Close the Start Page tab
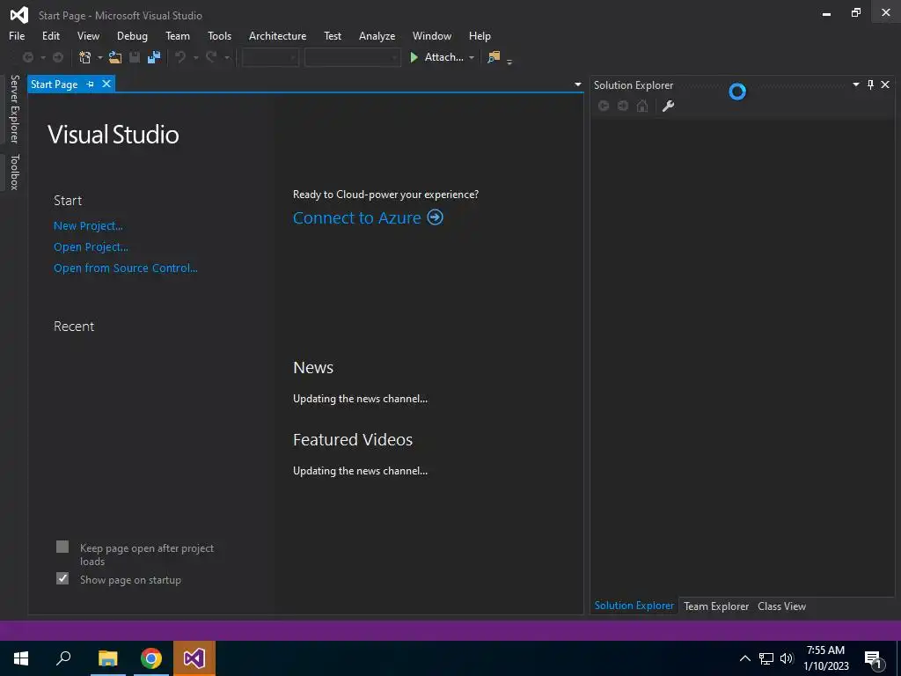This screenshot has height=676, width=901. 106,84
